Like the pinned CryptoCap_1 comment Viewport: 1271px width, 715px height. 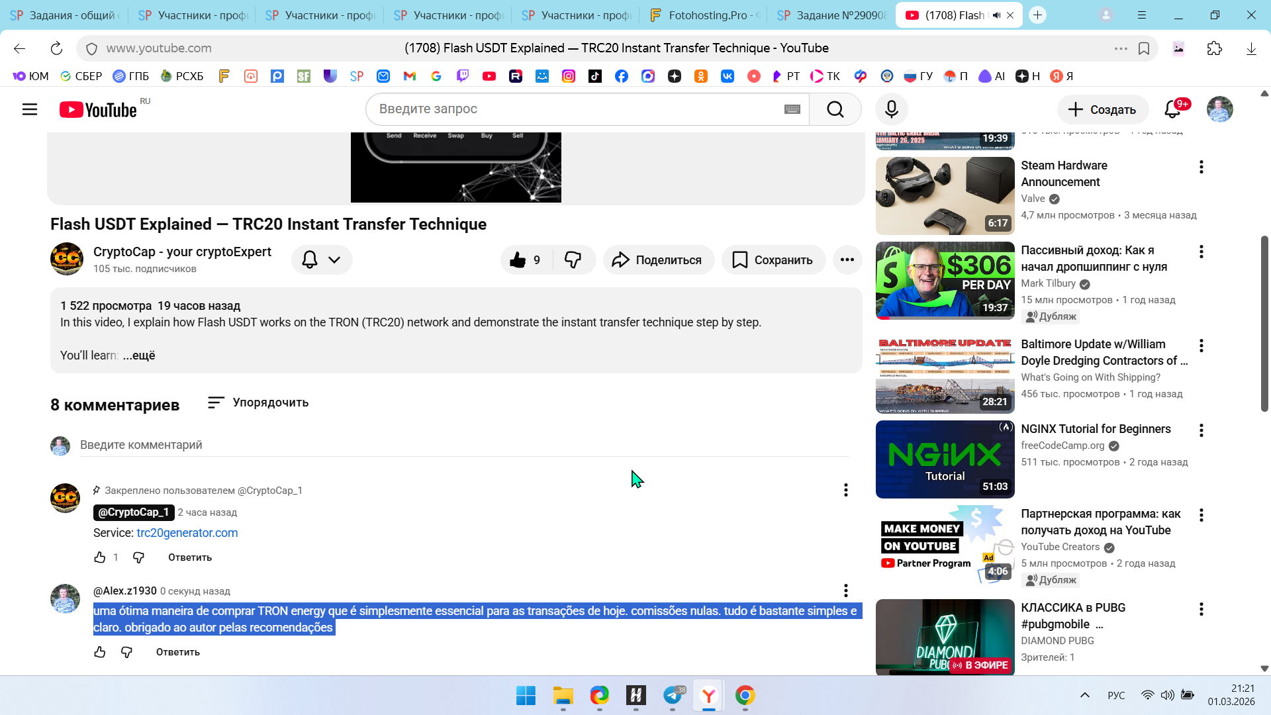[x=100, y=557]
